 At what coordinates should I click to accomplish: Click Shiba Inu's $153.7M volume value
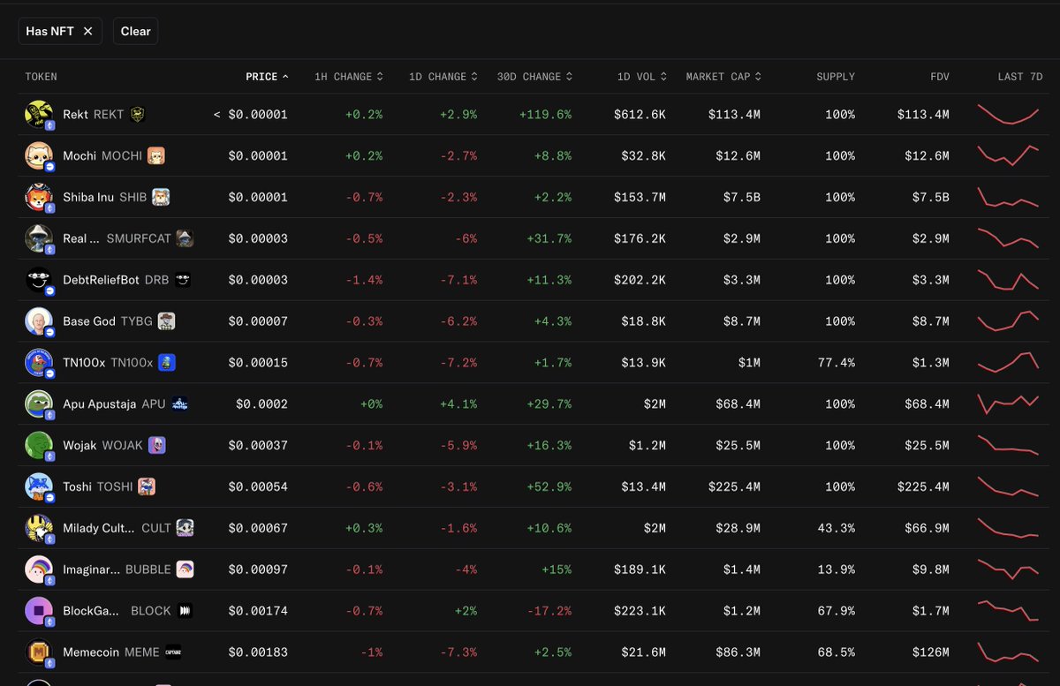click(x=640, y=198)
